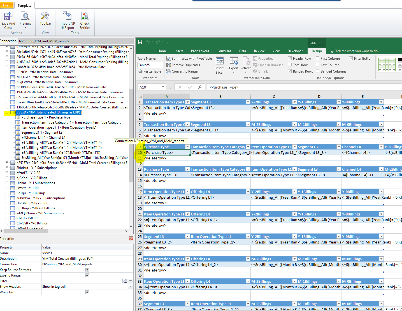Close the Properties panel
The height and width of the screenshot is (311, 402).
tap(131, 238)
